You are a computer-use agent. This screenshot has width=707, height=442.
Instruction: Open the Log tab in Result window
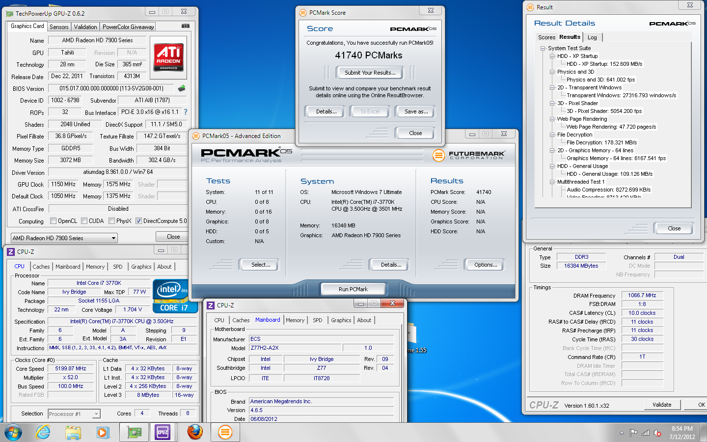click(x=593, y=37)
